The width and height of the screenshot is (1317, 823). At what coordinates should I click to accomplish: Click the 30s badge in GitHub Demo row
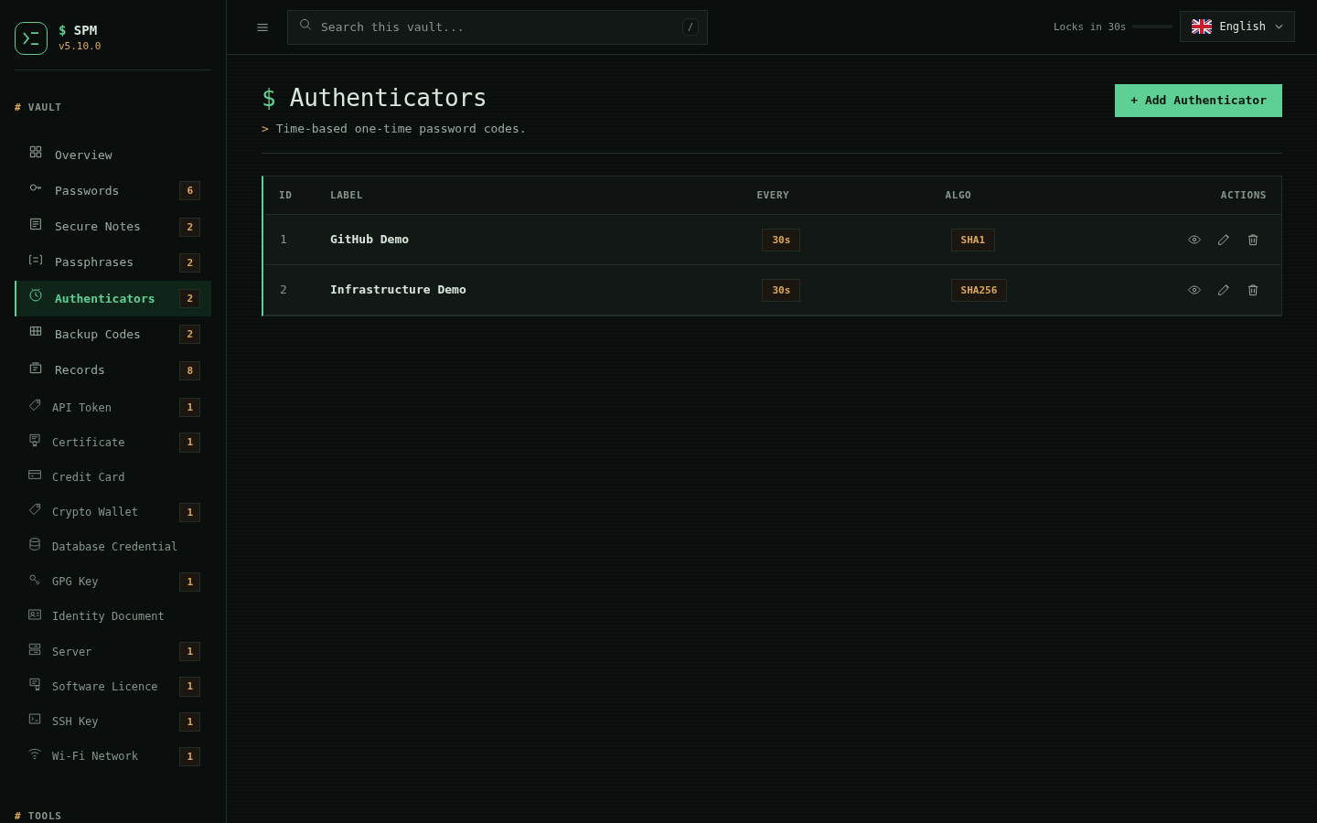pos(781,240)
